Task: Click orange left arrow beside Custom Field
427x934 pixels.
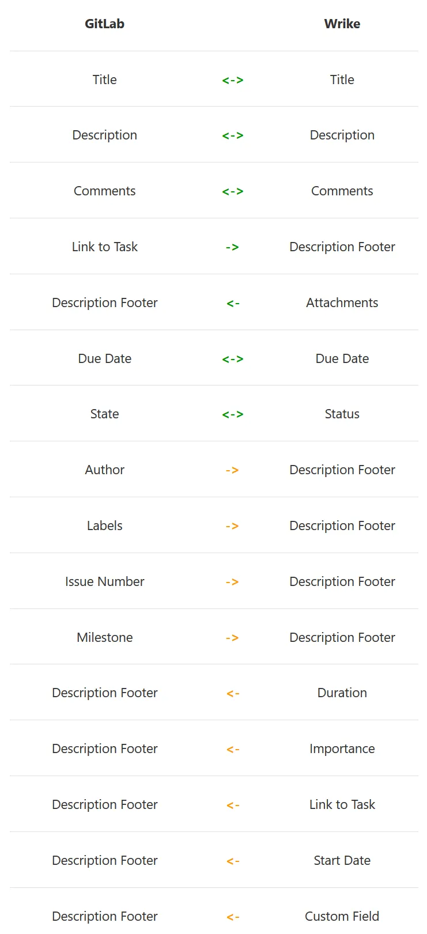Action: pyautogui.click(x=233, y=917)
